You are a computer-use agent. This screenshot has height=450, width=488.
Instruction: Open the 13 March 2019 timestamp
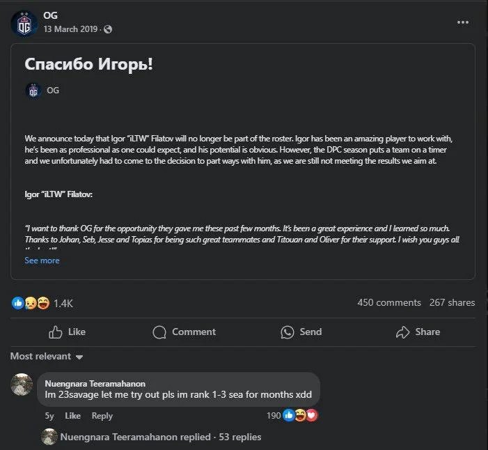click(x=72, y=29)
